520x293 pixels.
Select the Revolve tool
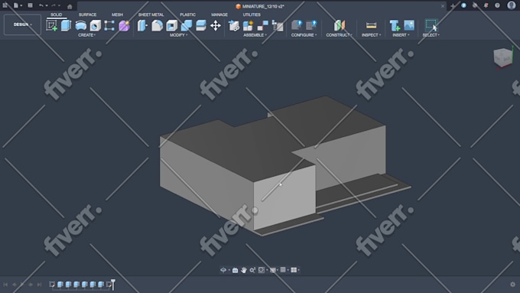(80, 25)
